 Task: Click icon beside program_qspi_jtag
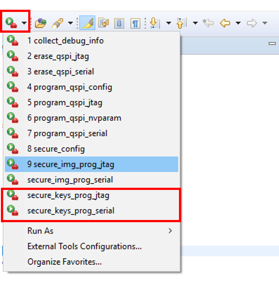click(x=12, y=102)
